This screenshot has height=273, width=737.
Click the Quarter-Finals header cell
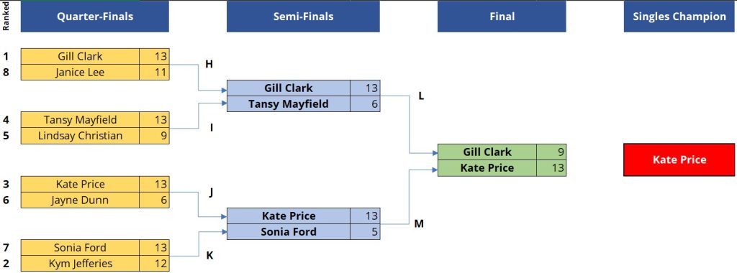pos(95,17)
